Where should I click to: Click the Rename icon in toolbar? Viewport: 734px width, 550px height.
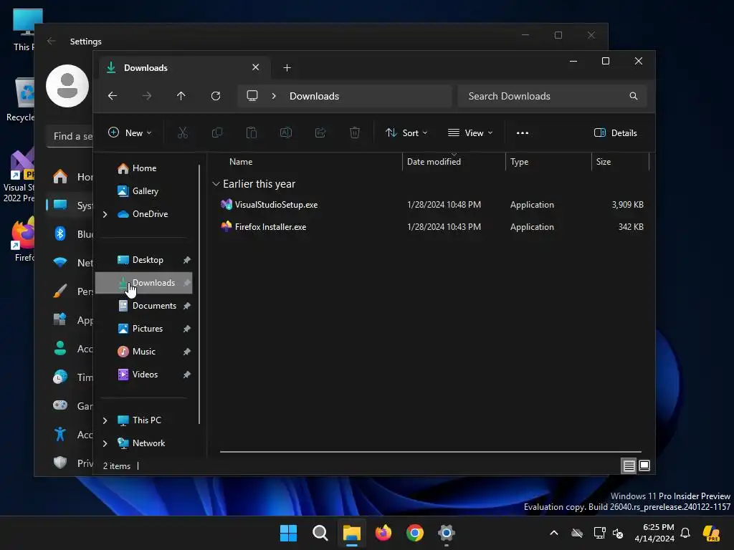(x=286, y=132)
